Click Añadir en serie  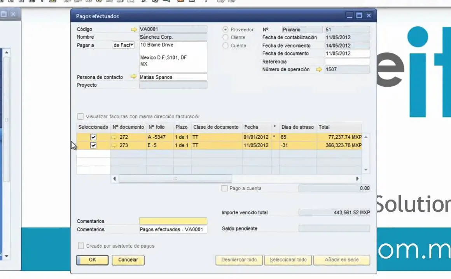click(342, 260)
